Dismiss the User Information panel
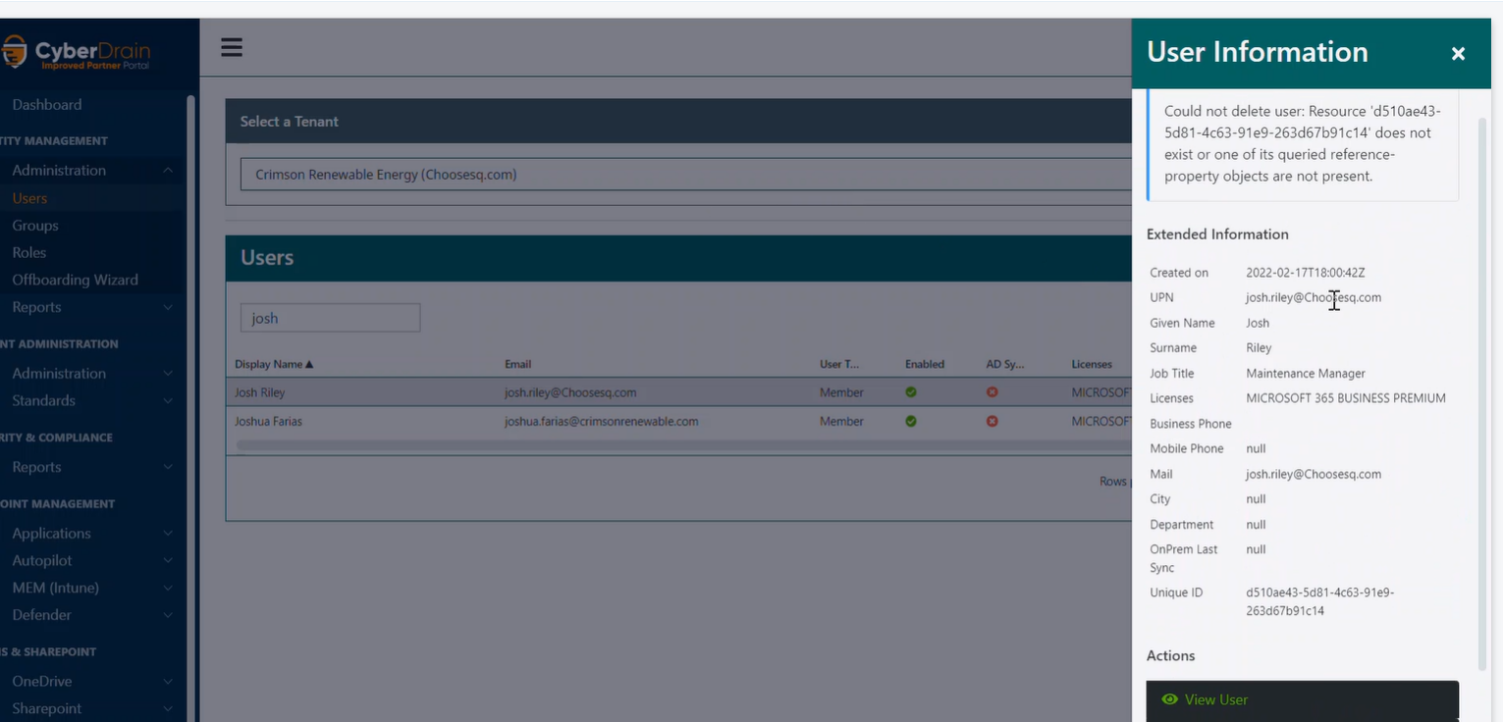The height and width of the screenshot is (722, 1503). tap(1458, 53)
